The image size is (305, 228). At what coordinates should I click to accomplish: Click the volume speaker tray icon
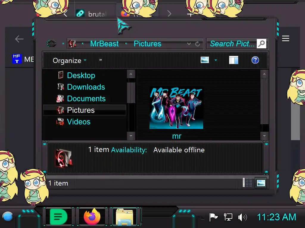pos(242,217)
